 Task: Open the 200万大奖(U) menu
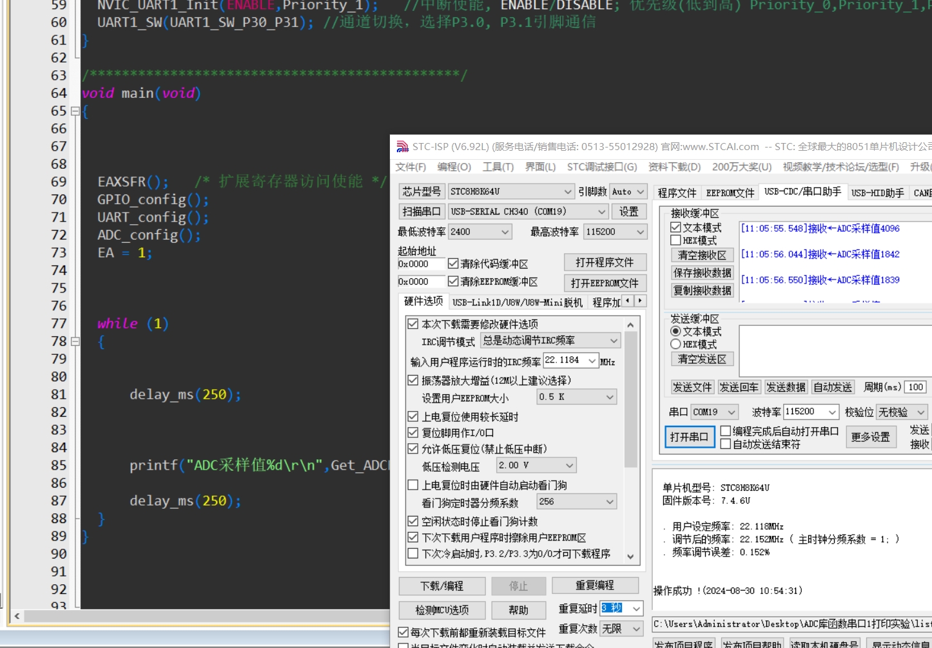pos(742,167)
